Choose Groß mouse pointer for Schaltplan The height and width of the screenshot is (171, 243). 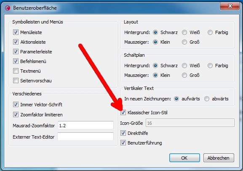184,75
